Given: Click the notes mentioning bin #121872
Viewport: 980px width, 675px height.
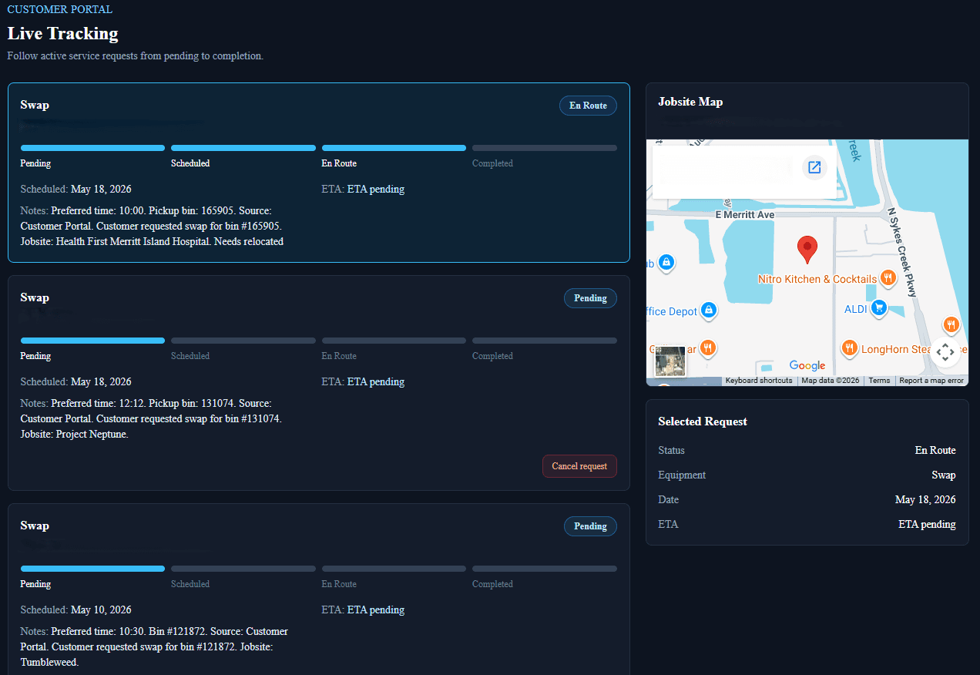Looking at the screenshot, I should (154, 646).
